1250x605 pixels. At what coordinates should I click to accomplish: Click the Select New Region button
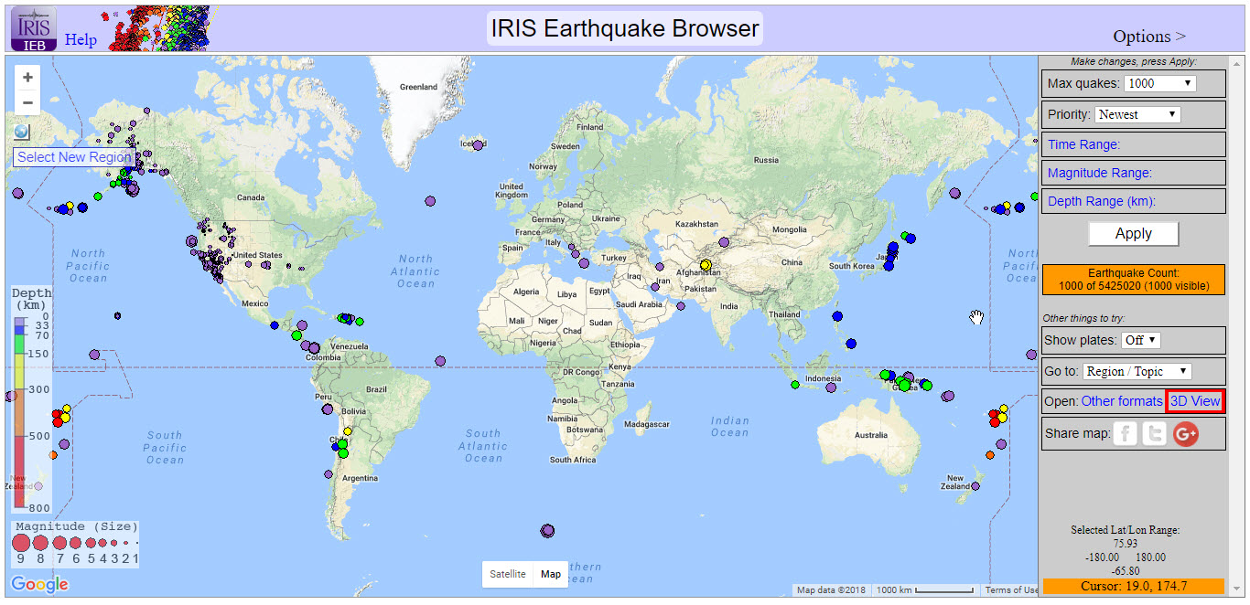[74, 157]
